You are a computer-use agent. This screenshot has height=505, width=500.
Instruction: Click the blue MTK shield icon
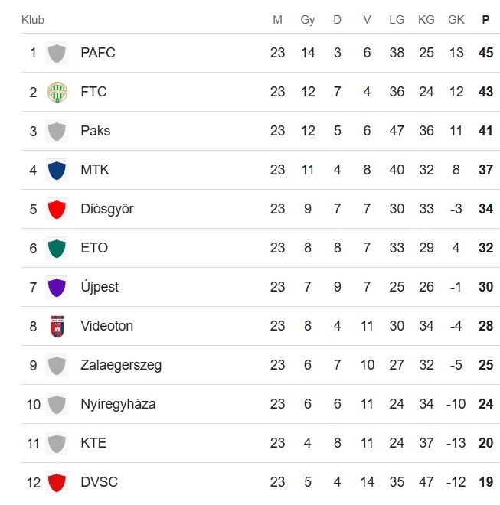57,170
